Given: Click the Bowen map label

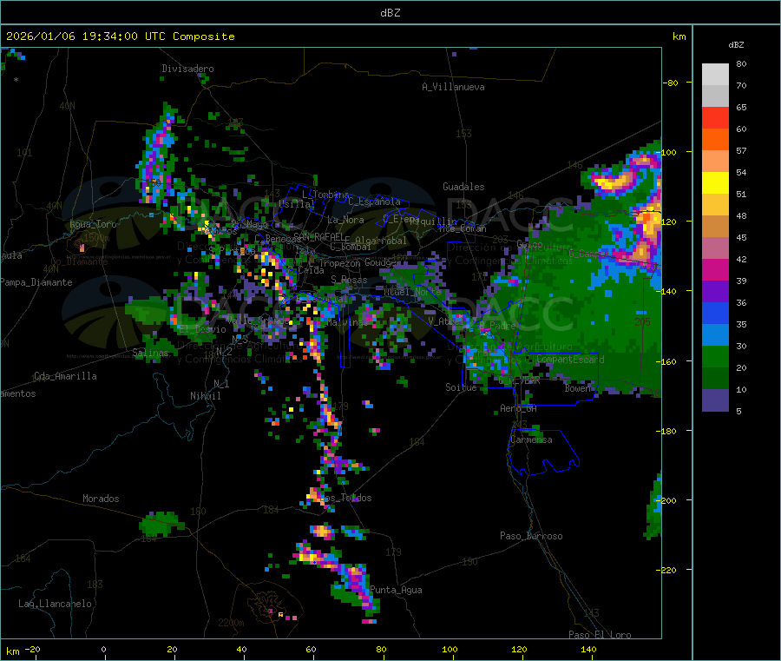Looking at the screenshot, I should pos(577,388).
